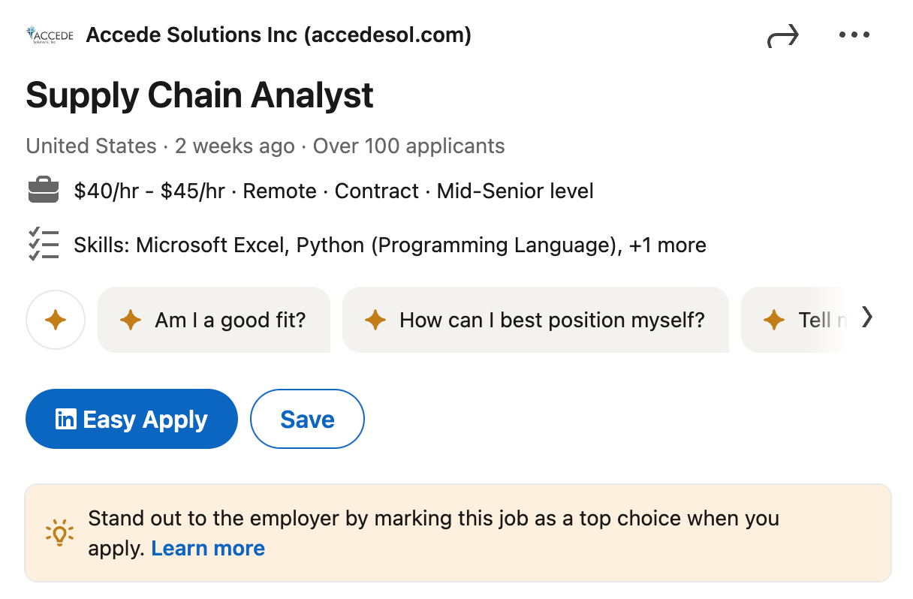This screenshot has height=599, width=913.
Task: Click the LinkedIn logo inside Easy Apply
Action: (68, 419)
